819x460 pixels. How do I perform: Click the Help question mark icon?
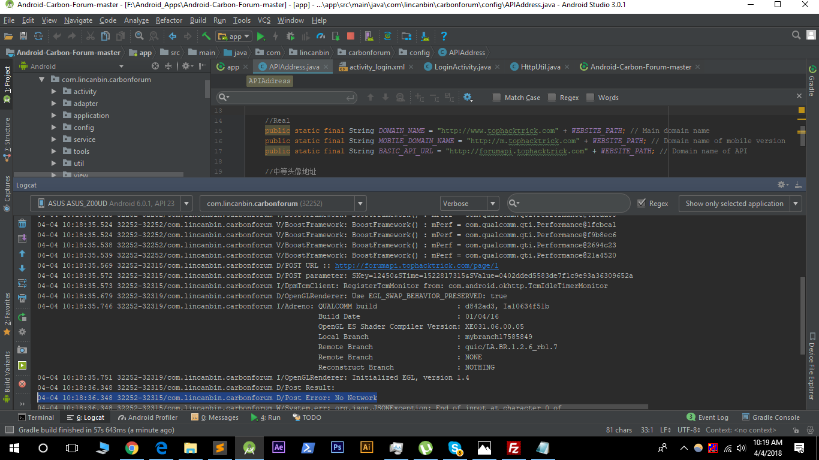pyautogui.click(x=444, y=36)
